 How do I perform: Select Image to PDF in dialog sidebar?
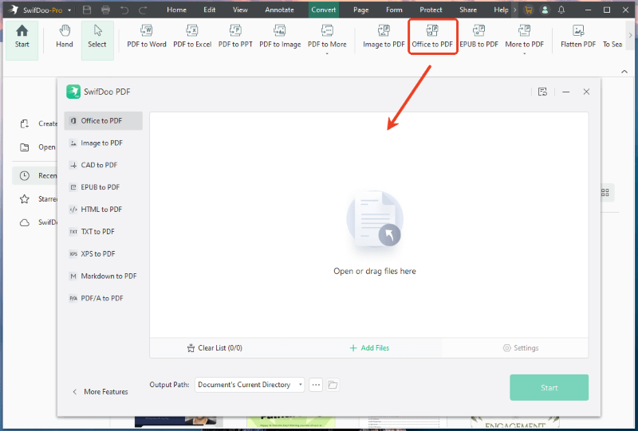(104, 143)
